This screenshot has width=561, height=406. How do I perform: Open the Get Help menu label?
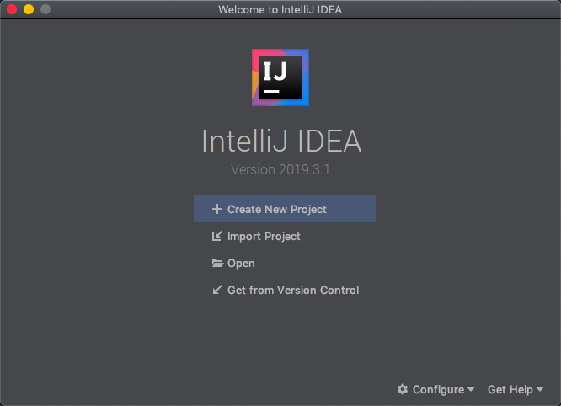click(510, 389)
